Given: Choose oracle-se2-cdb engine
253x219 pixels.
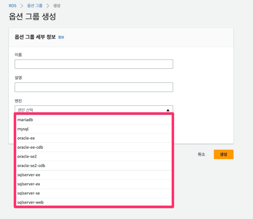Looking at the screenshot, I should (x=94, y=166).
